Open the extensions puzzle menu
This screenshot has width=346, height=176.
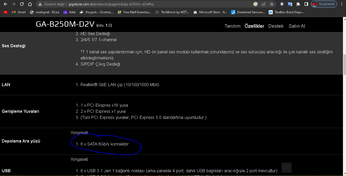(298, 4)
